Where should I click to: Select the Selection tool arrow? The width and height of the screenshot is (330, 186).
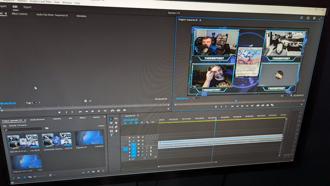point(111,119)
